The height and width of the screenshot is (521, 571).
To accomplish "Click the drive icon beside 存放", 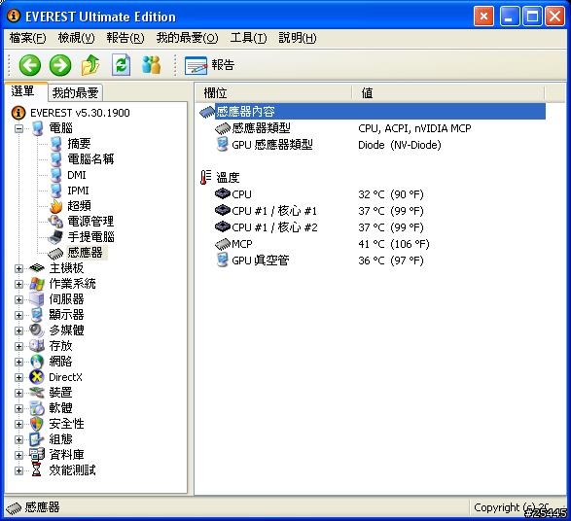I will click(36, 346).
